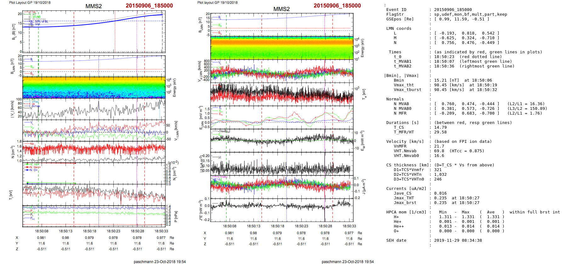Click the "O+" row label in HPCA table
Image resolution: width=568 pixels, height=264 pixels.
[x=396, y=231]
